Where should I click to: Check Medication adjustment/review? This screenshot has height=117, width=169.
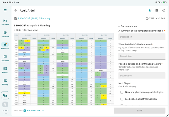tap(122, 99)
